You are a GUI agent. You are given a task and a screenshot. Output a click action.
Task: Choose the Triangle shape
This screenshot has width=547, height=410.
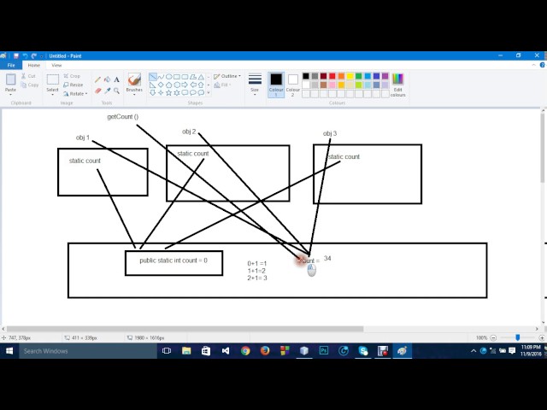tap(201, 77)
